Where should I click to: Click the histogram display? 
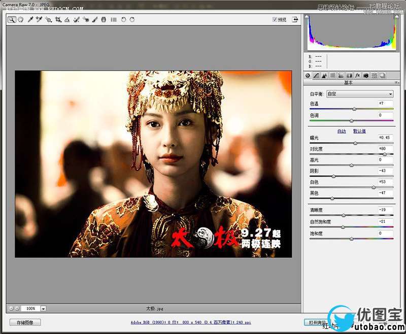coord(352,32)
